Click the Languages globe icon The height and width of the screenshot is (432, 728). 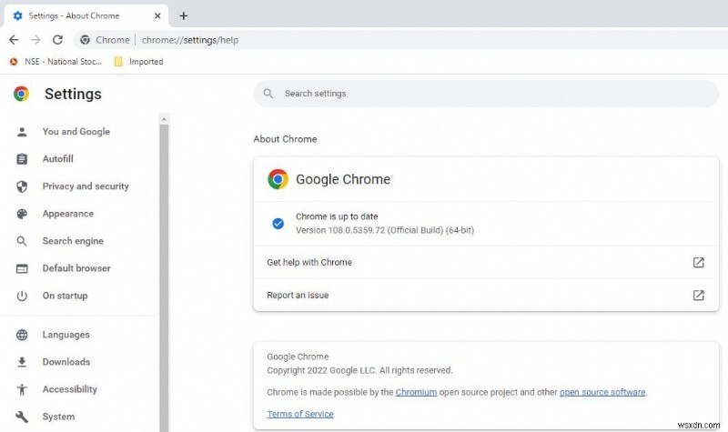[x=22, y=335]
